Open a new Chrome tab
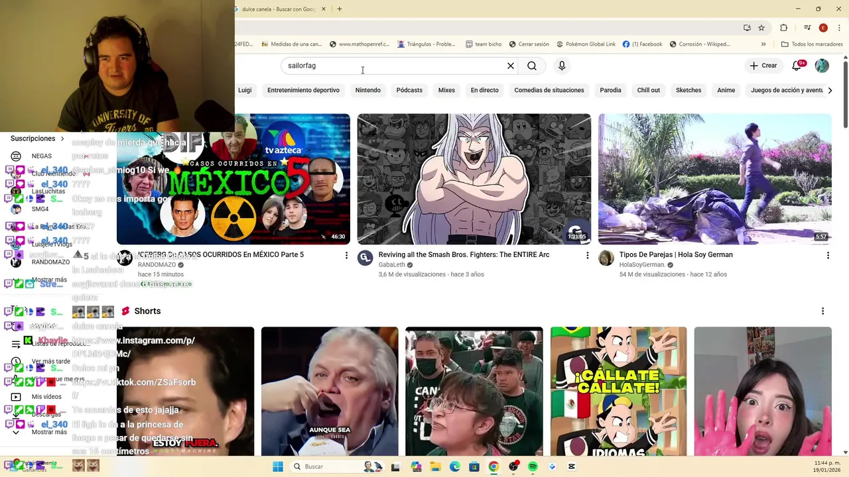This screenshot has width=849, height=477. pos(339,9)
